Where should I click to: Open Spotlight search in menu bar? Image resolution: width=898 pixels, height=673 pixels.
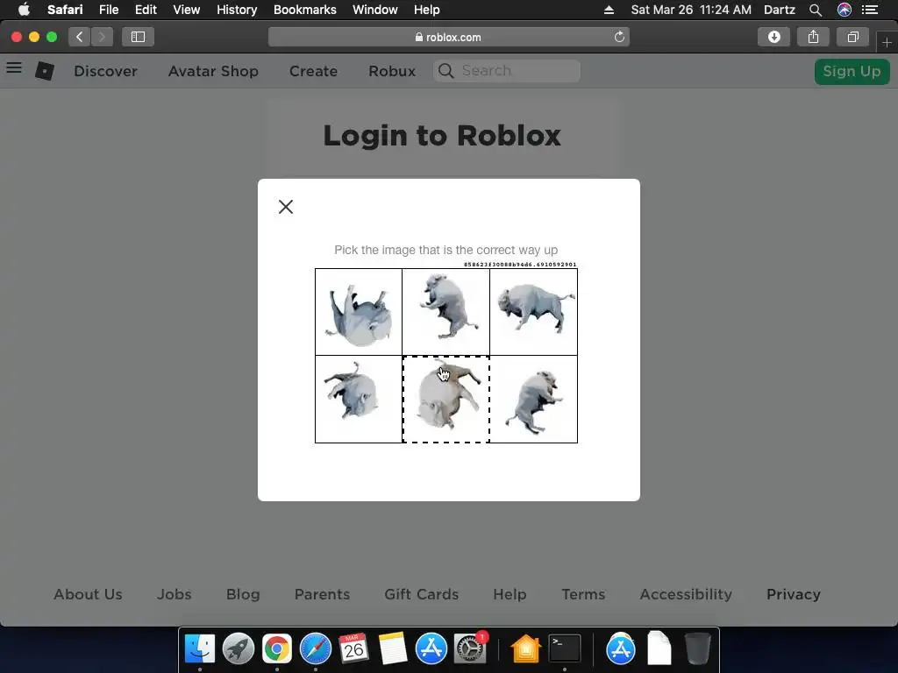(815, 10)
